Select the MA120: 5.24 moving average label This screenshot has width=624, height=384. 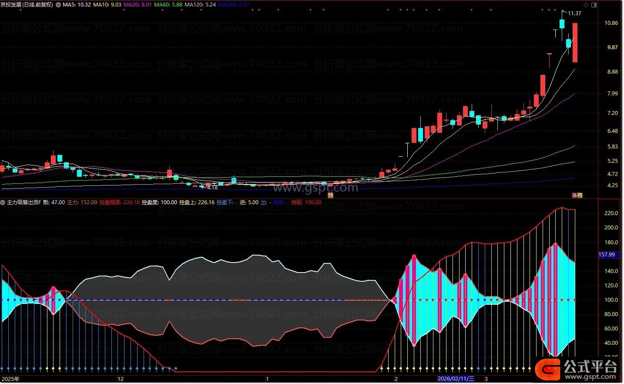tap(200, 5)
